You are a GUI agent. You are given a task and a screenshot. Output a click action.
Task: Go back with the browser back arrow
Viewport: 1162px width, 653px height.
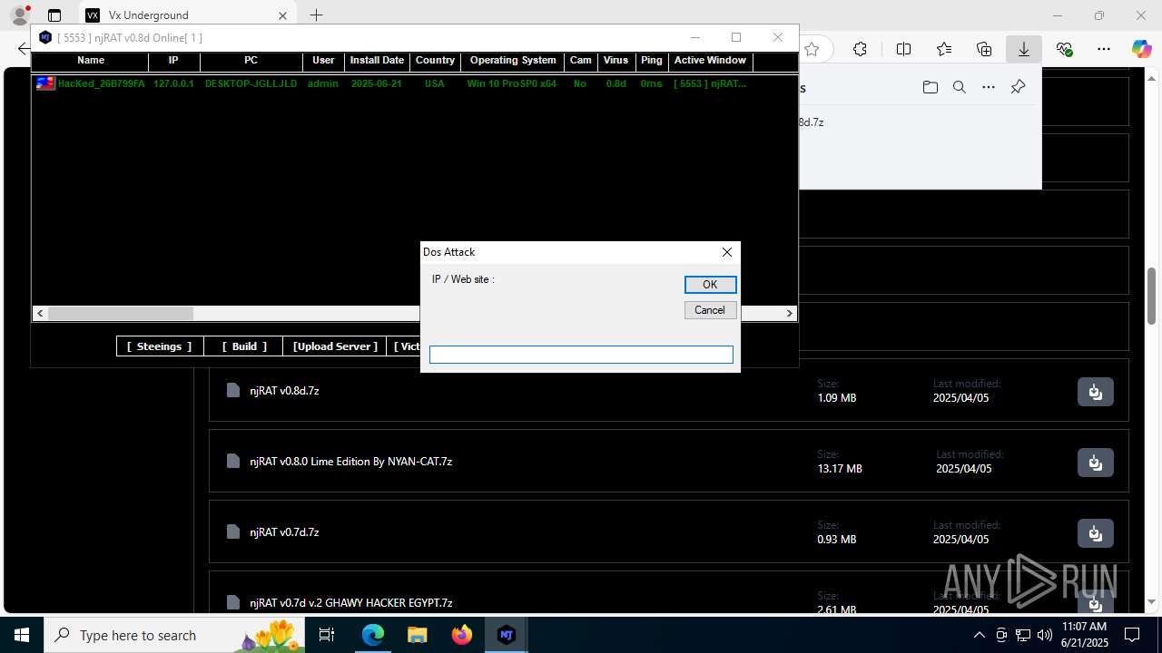click(24, 49)
